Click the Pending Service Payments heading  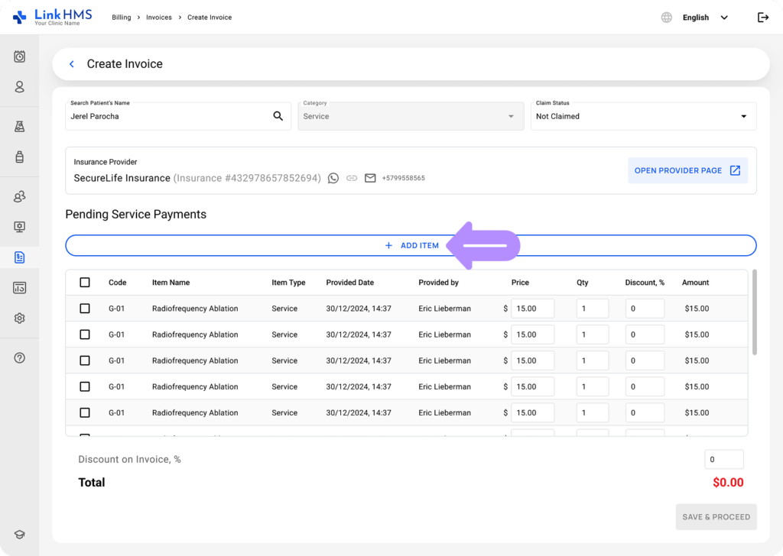(136, 215)
